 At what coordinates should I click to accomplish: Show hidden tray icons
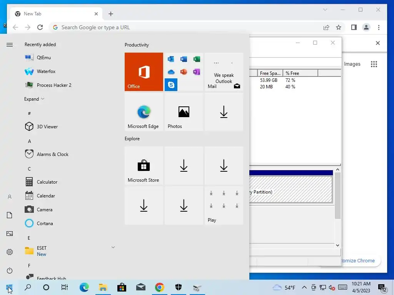pos(304,287)
